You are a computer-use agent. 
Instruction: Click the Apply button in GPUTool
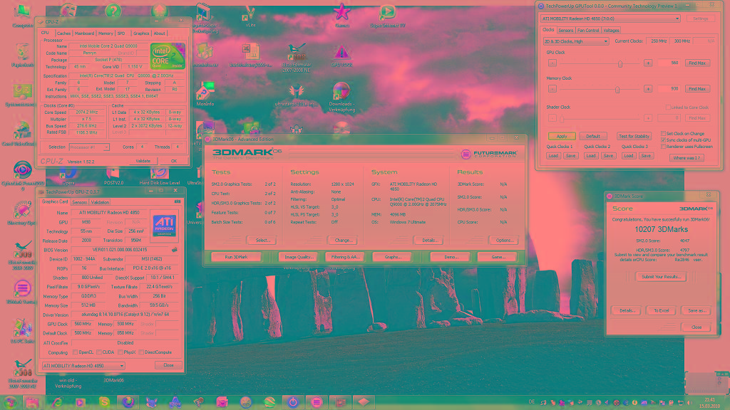pyautogui.click(x=562, y=136)
